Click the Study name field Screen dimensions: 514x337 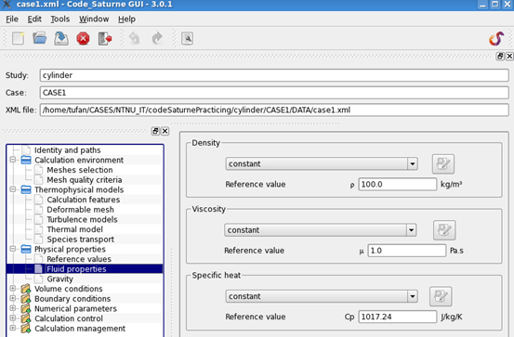[x=274, y=75]
